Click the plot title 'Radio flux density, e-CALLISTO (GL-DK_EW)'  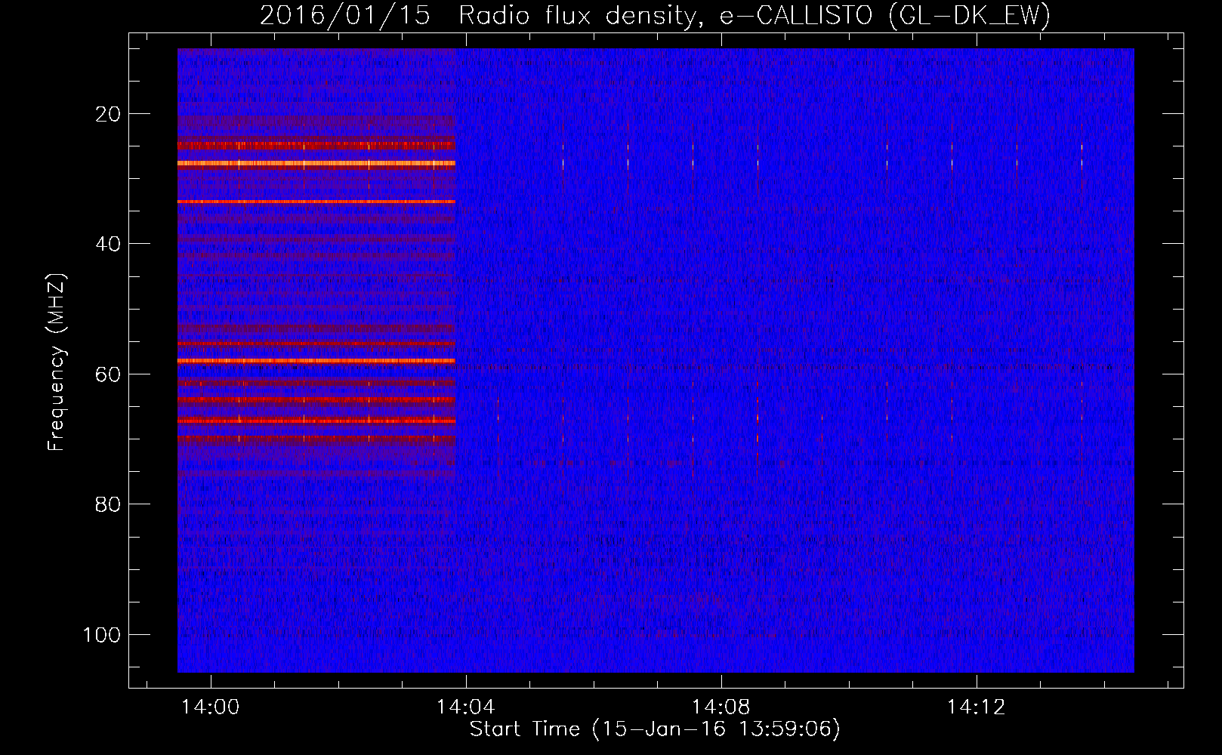pyautogui.click(x=754, y=15)
